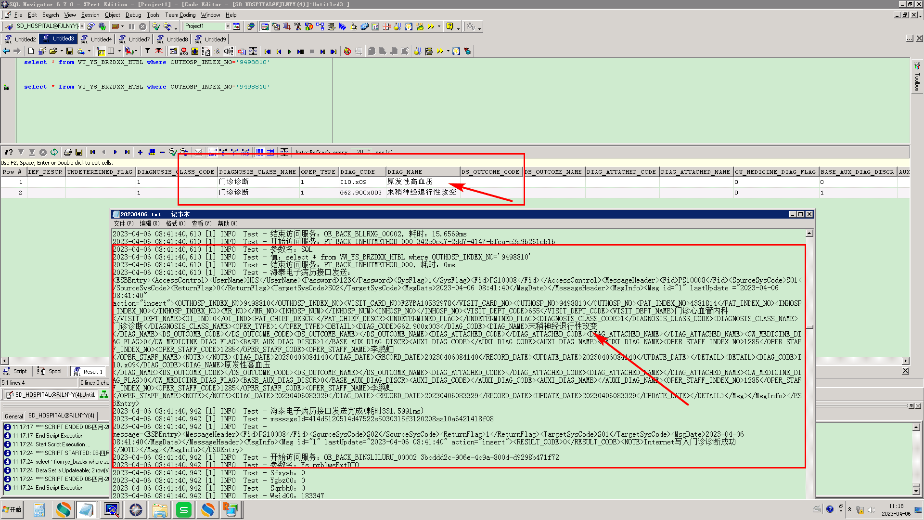Toggle the single-record form view button

pos(270,152)
